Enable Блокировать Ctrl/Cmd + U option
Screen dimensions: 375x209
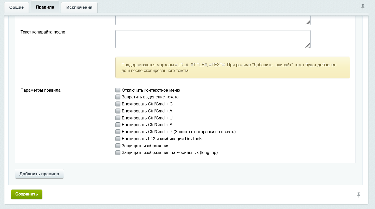pos(118,118)
